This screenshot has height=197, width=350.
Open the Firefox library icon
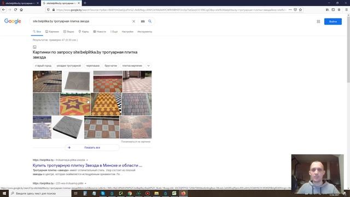point(327,10)
